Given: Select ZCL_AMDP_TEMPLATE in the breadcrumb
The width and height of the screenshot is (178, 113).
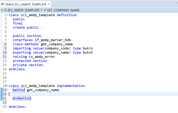Looking at the screenshot, I should click(x=23, y=10).
